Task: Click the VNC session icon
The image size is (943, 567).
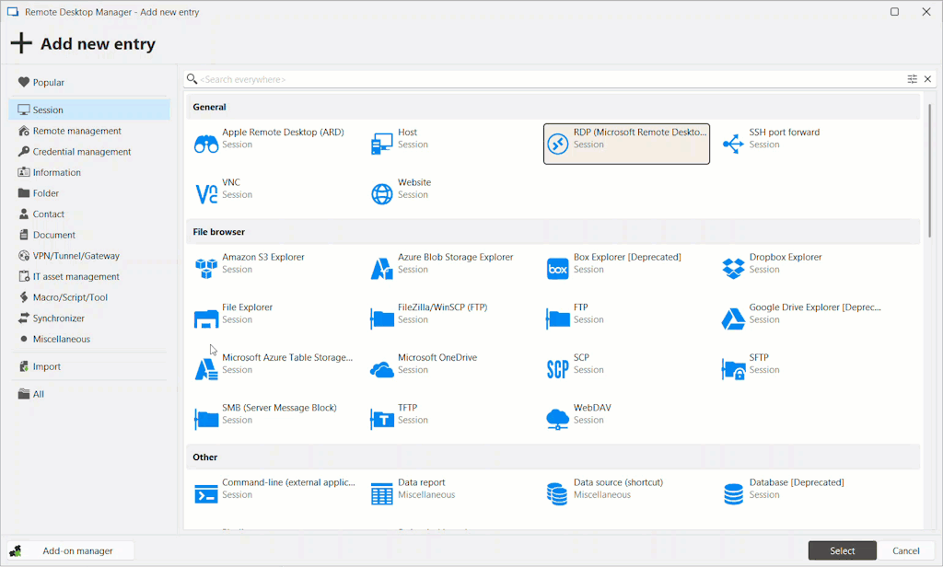Action: click(206, 194)
